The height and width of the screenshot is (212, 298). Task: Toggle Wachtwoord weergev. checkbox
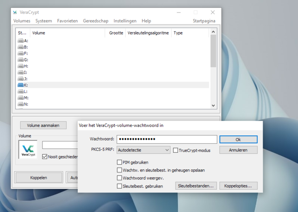point(119,178)
